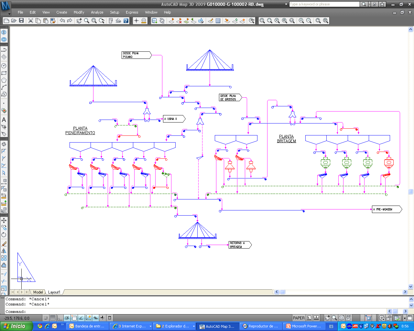Expand the Internet Explorer taskbar group arrow
This screenshot has height=331, width=414.
pyautogui.click(x=150, y=326)
